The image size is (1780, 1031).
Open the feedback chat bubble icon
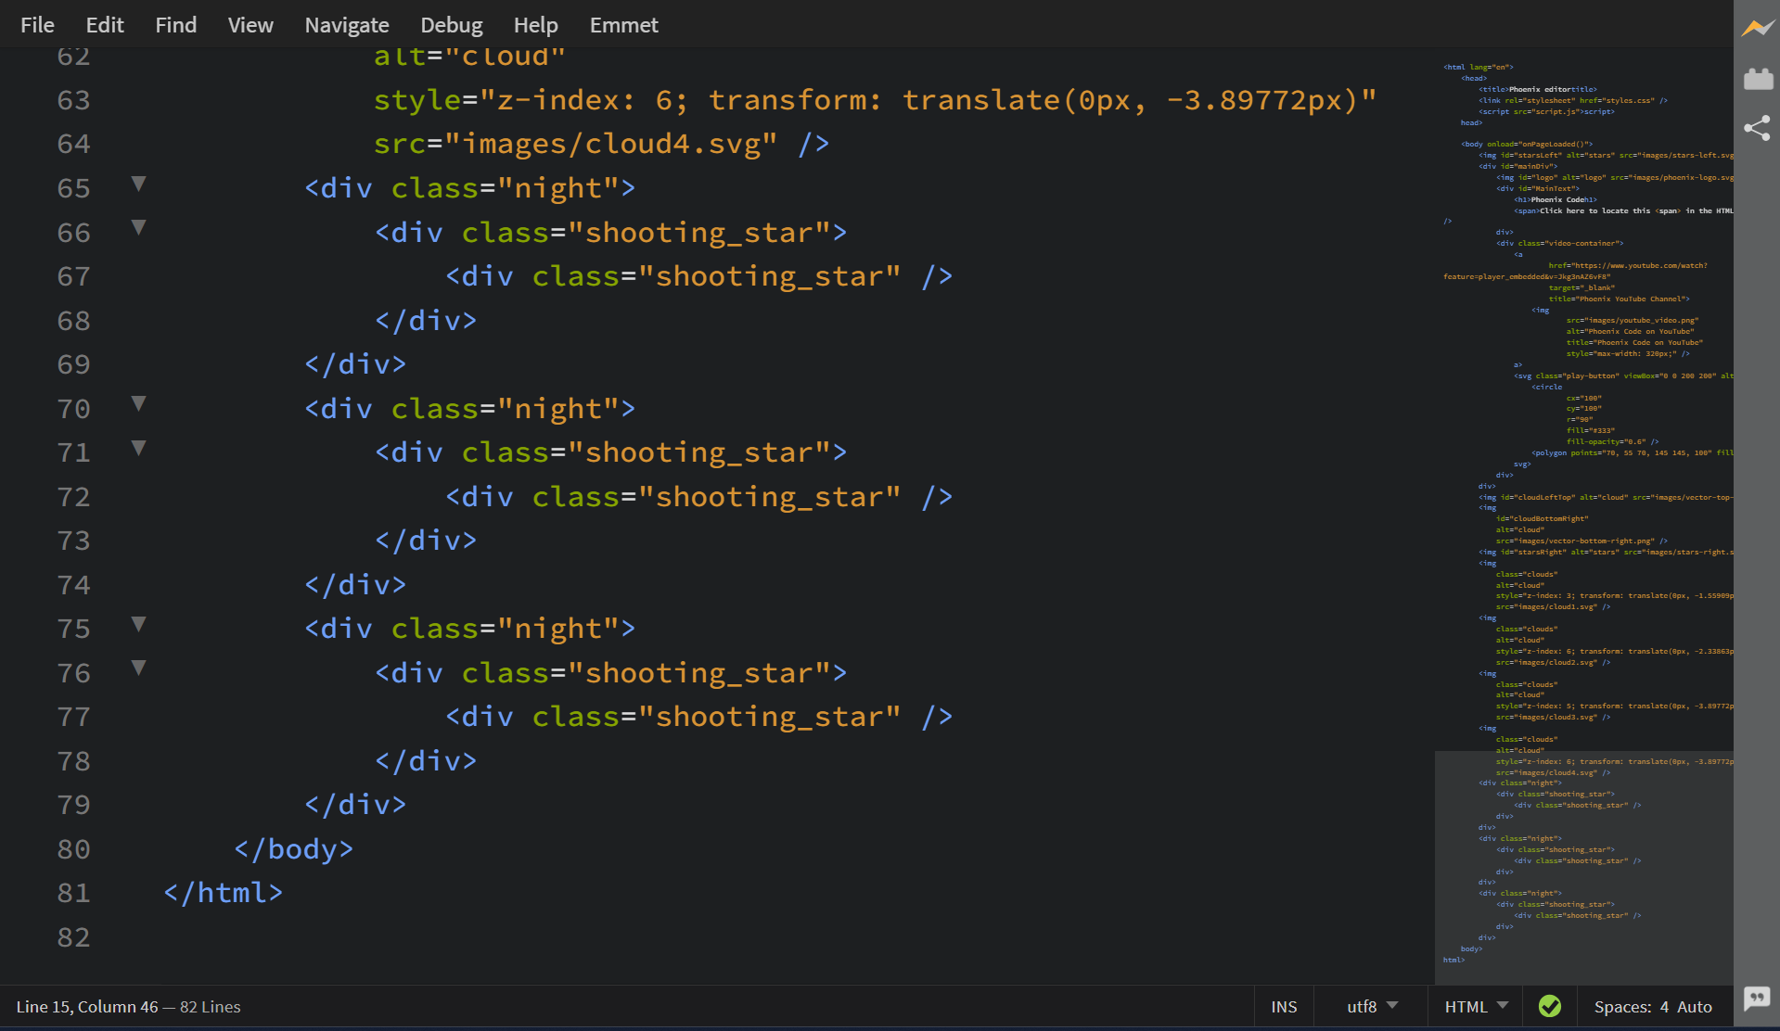pos(1757,999)
